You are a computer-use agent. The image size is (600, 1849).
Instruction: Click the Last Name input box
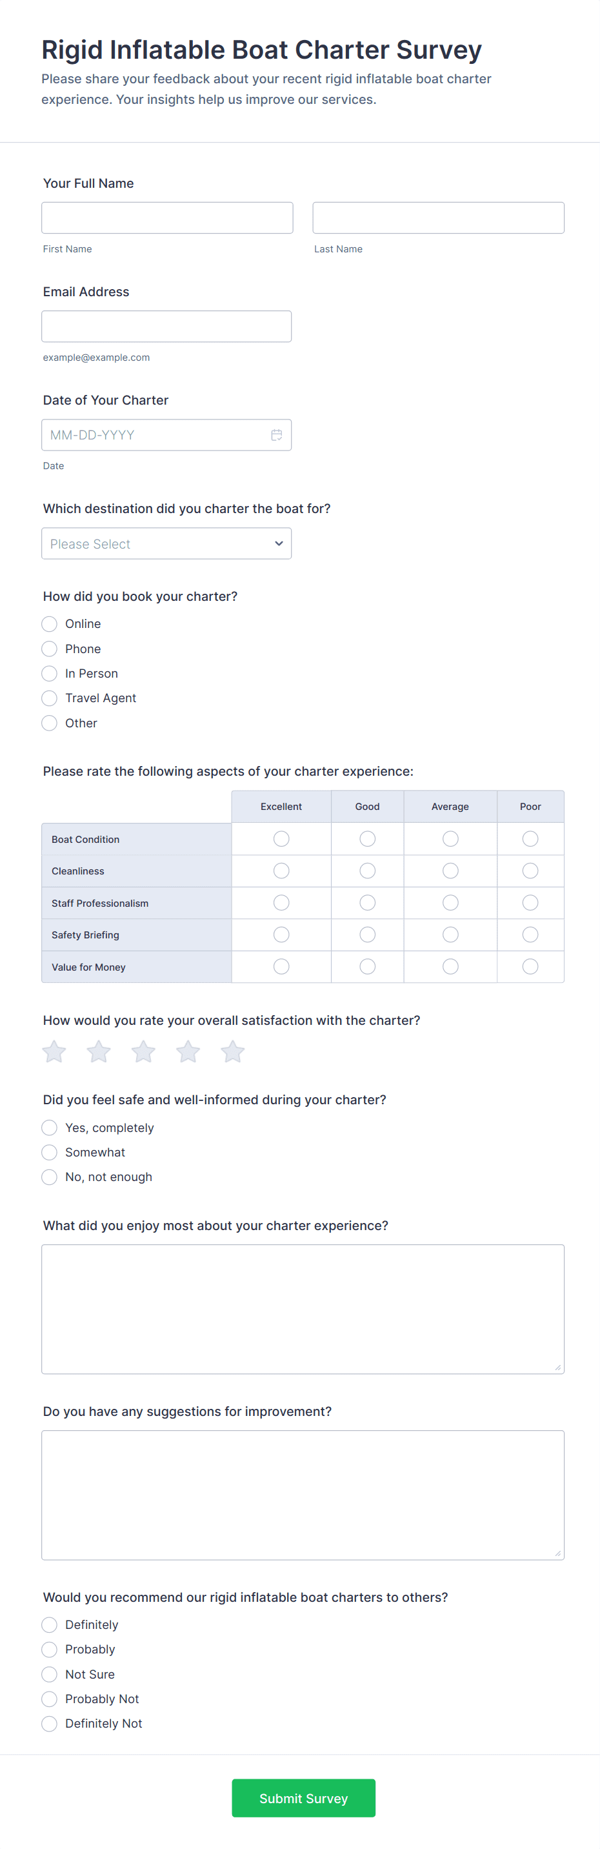439,217
